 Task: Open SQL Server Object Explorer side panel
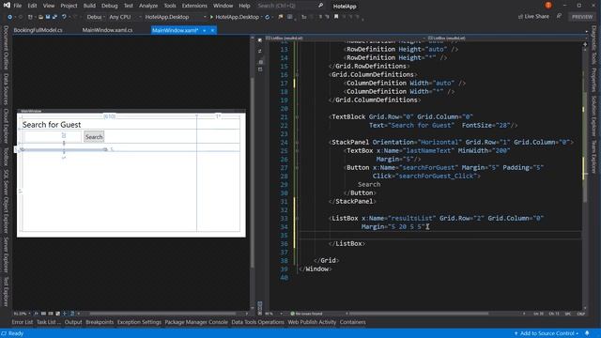(x=6, y=201)
